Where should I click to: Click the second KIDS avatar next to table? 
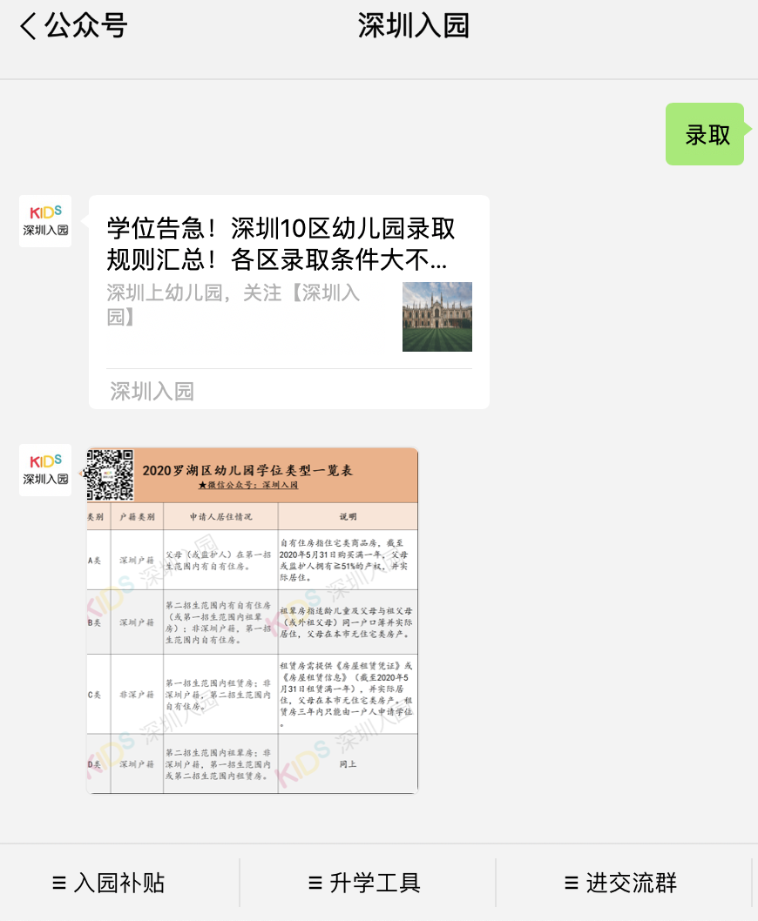point(44,470)
